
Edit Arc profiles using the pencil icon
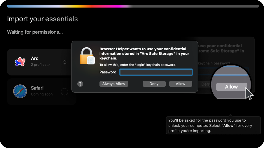coord(49,65)
